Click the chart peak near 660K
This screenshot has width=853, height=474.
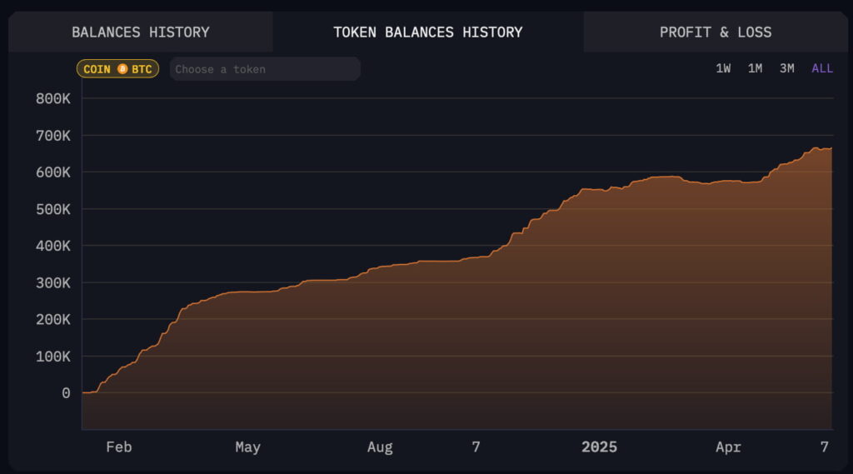[816, 148]
